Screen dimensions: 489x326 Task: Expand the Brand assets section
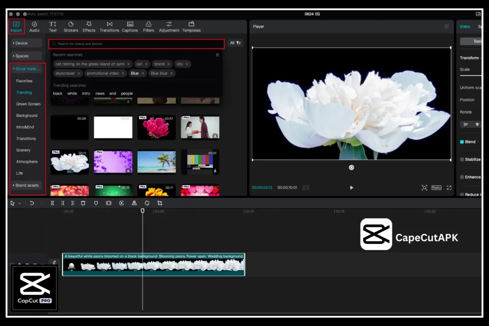[27, 185]
